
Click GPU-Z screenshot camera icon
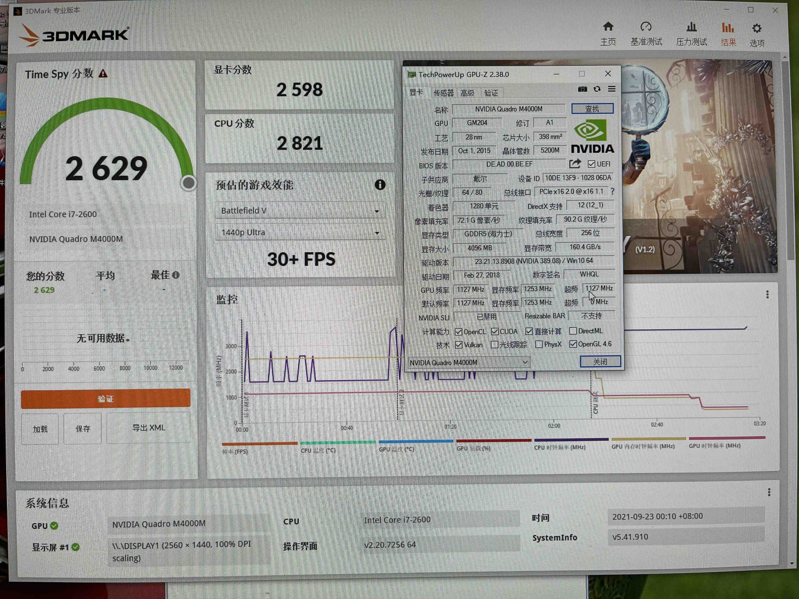click(x=582, y=89)
